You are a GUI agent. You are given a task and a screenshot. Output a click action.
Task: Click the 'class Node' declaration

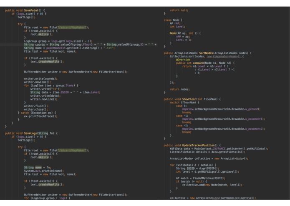coord(173,20)
